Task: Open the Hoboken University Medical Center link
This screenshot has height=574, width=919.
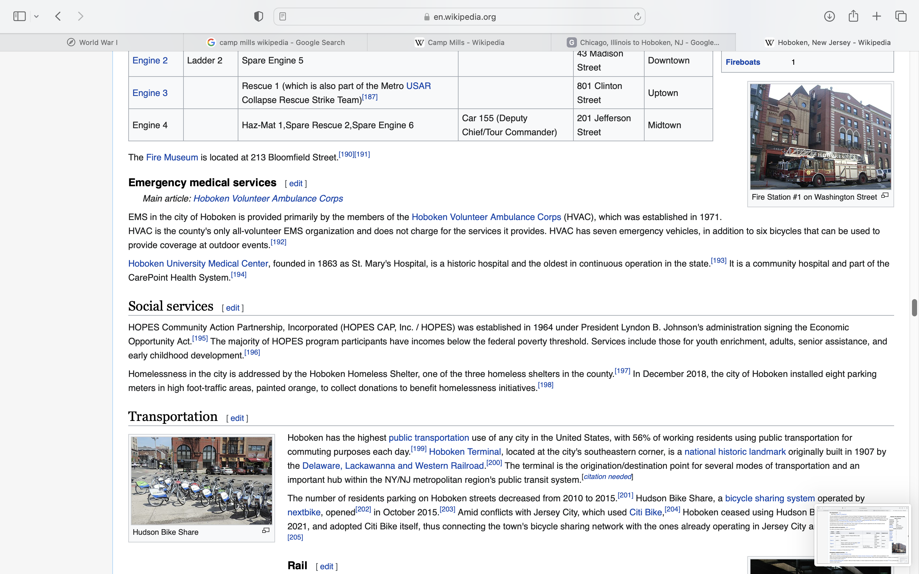Action: pos(198,263)
